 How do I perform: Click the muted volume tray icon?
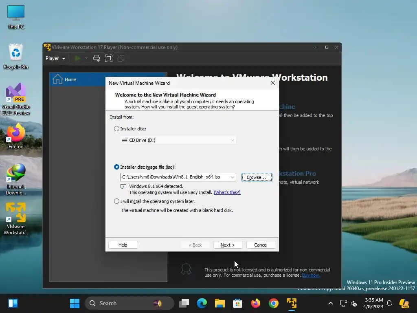coord(354,303)
